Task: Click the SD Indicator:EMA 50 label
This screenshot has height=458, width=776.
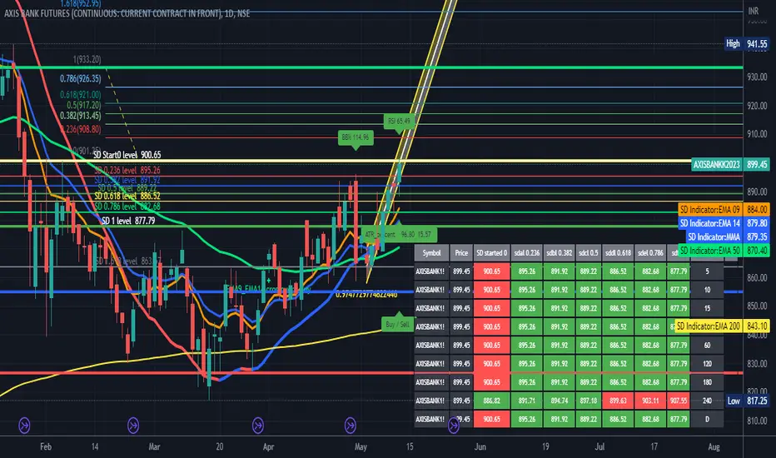Action: click(x=724, y=251)
